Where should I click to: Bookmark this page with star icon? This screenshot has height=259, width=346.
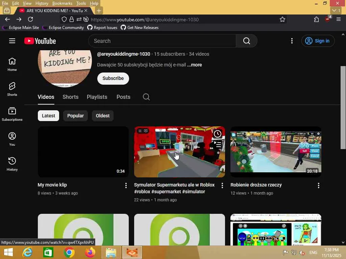click(282, 19)
